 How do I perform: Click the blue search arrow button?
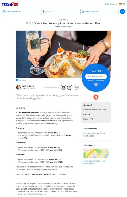122,11
